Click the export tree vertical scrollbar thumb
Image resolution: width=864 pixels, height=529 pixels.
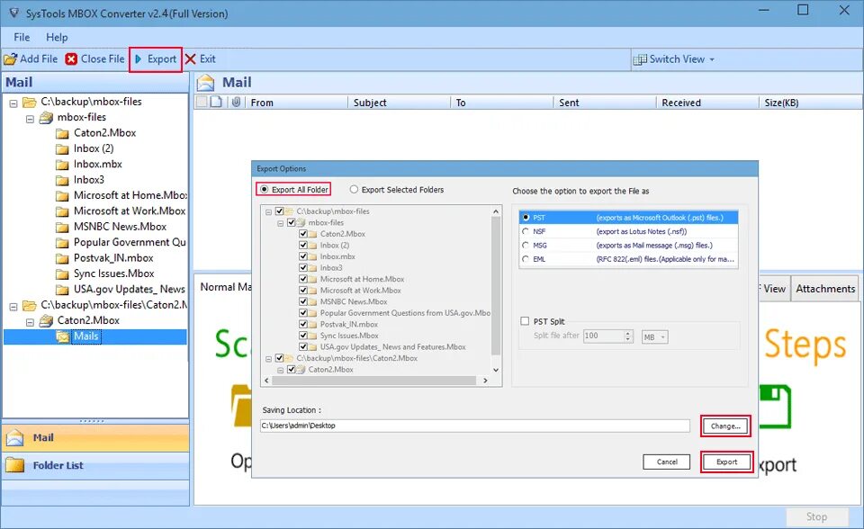tap(495, 285)
